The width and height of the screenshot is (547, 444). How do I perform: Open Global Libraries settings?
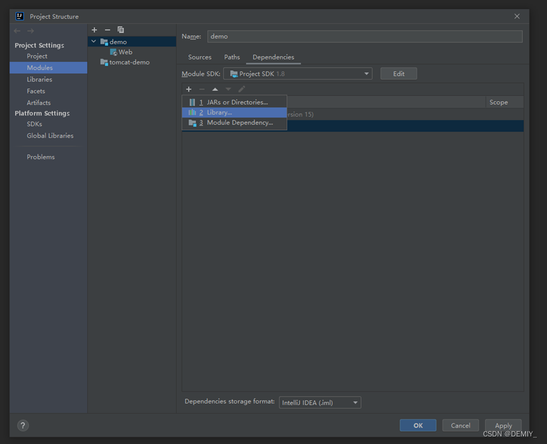(x=49, y=136)
